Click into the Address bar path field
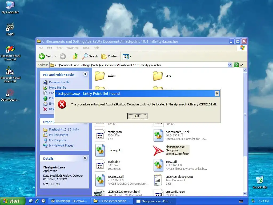The height and width of the screenshot is (205, 273). click(x=138, y=65)
